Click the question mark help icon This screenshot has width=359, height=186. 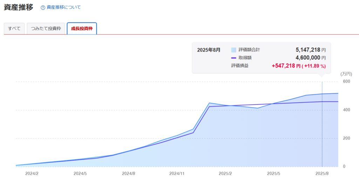(43, 7)
